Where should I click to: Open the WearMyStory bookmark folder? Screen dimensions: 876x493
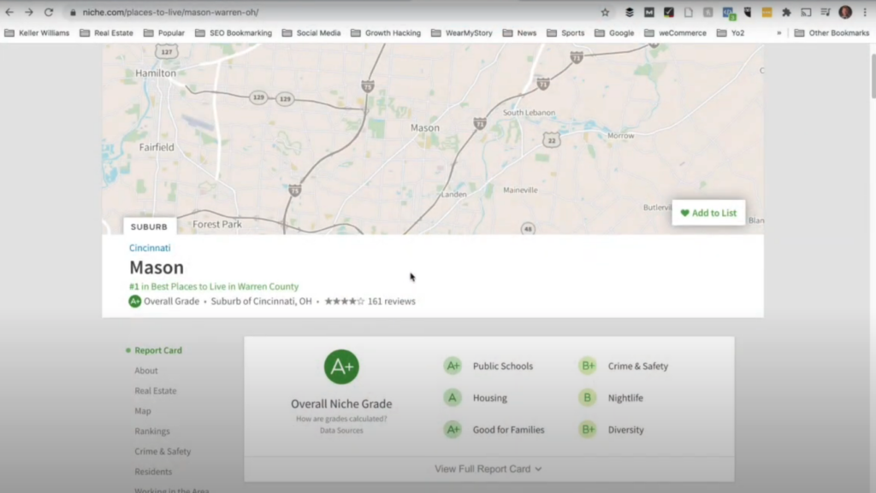(462, 33)
